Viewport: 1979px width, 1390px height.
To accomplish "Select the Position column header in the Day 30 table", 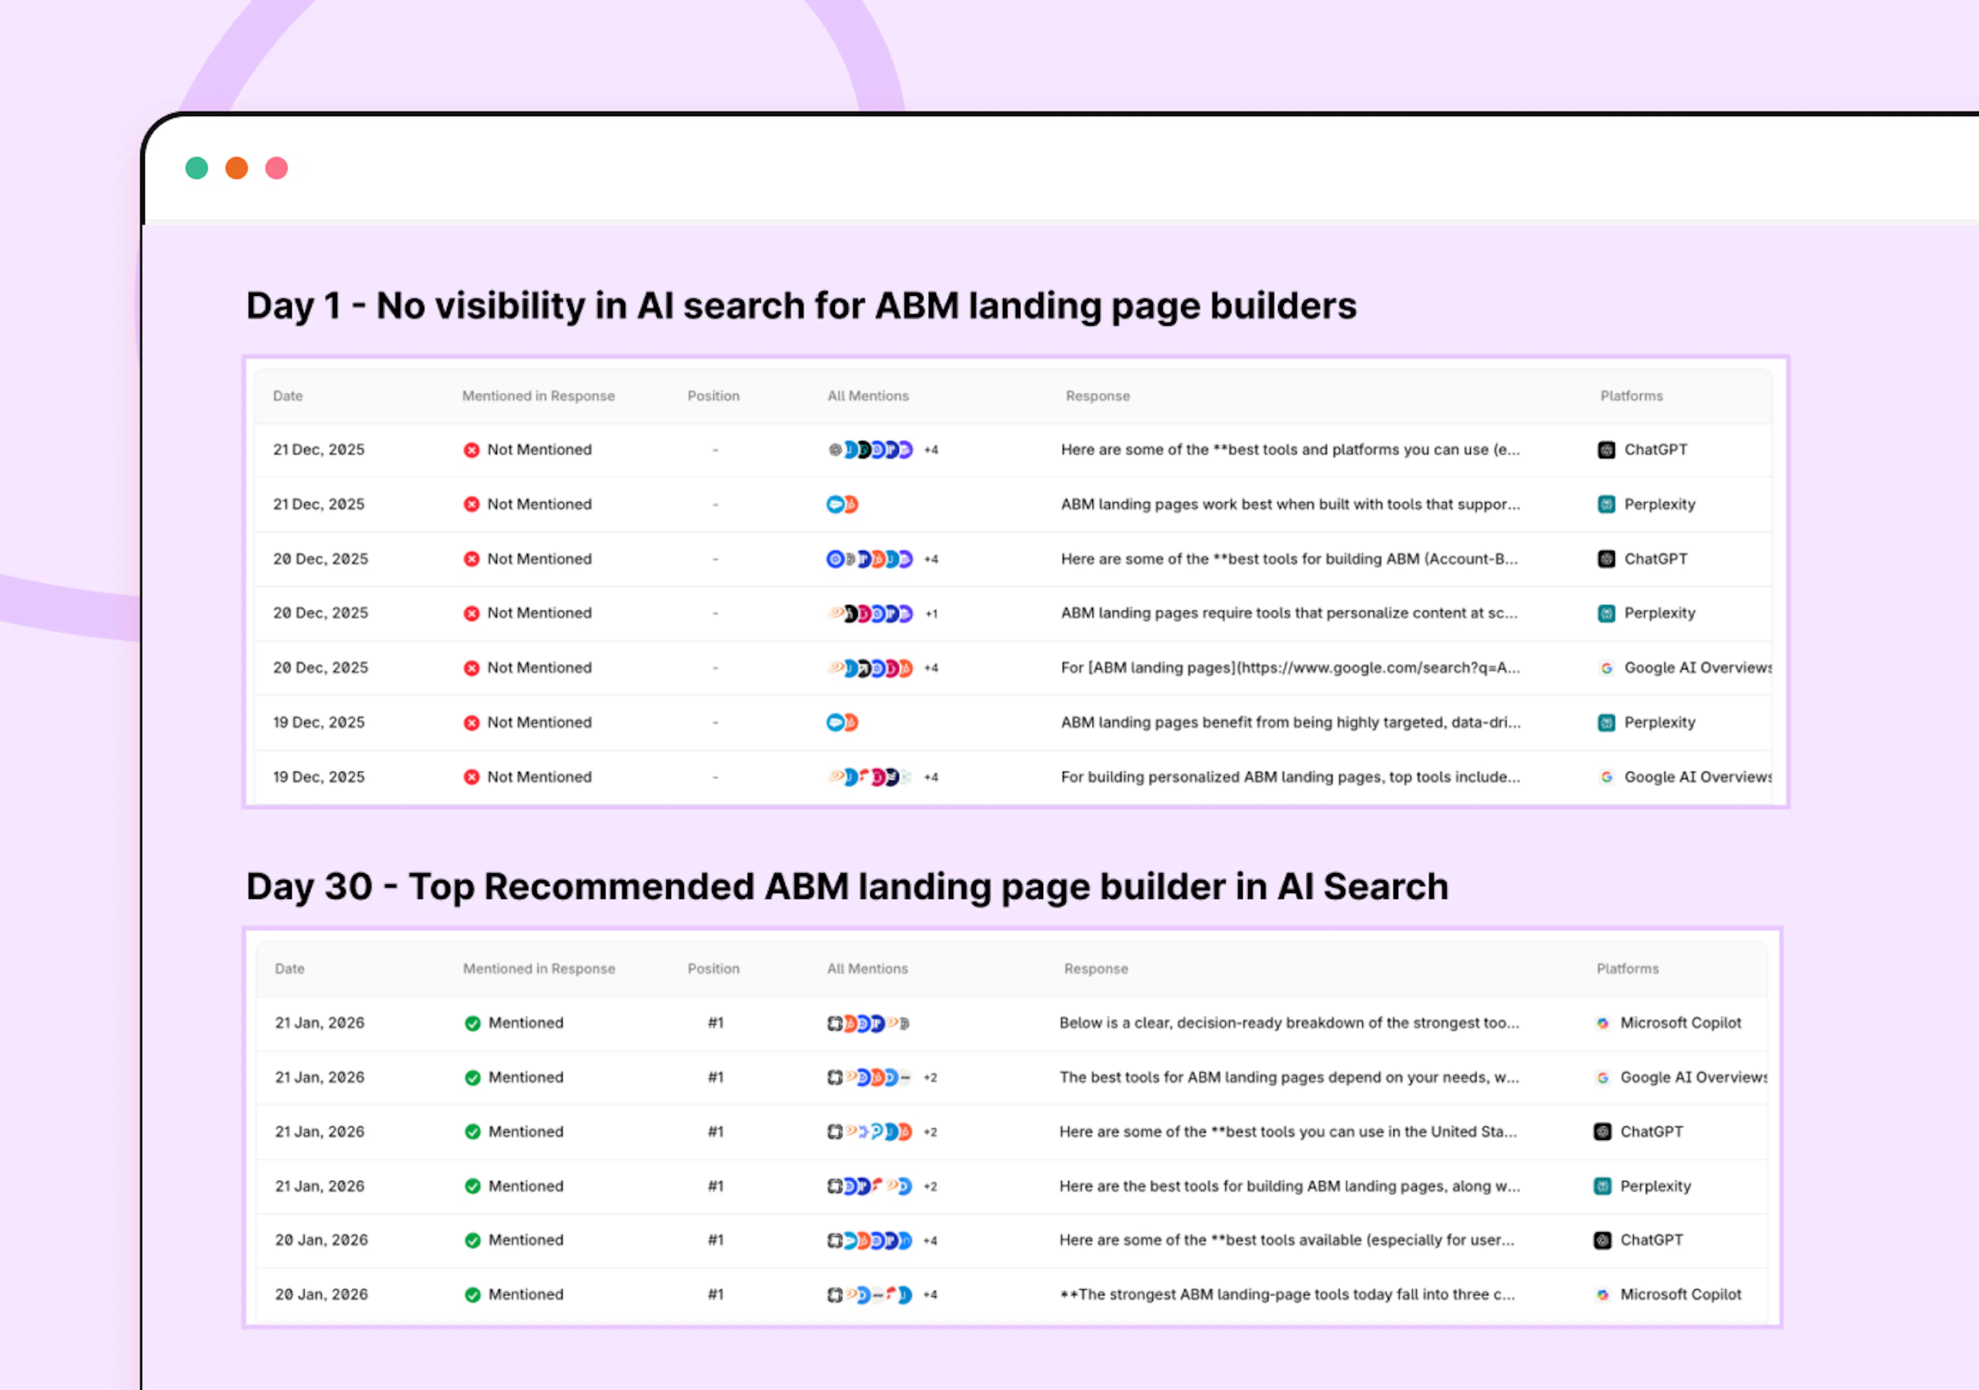I will 714,968.
